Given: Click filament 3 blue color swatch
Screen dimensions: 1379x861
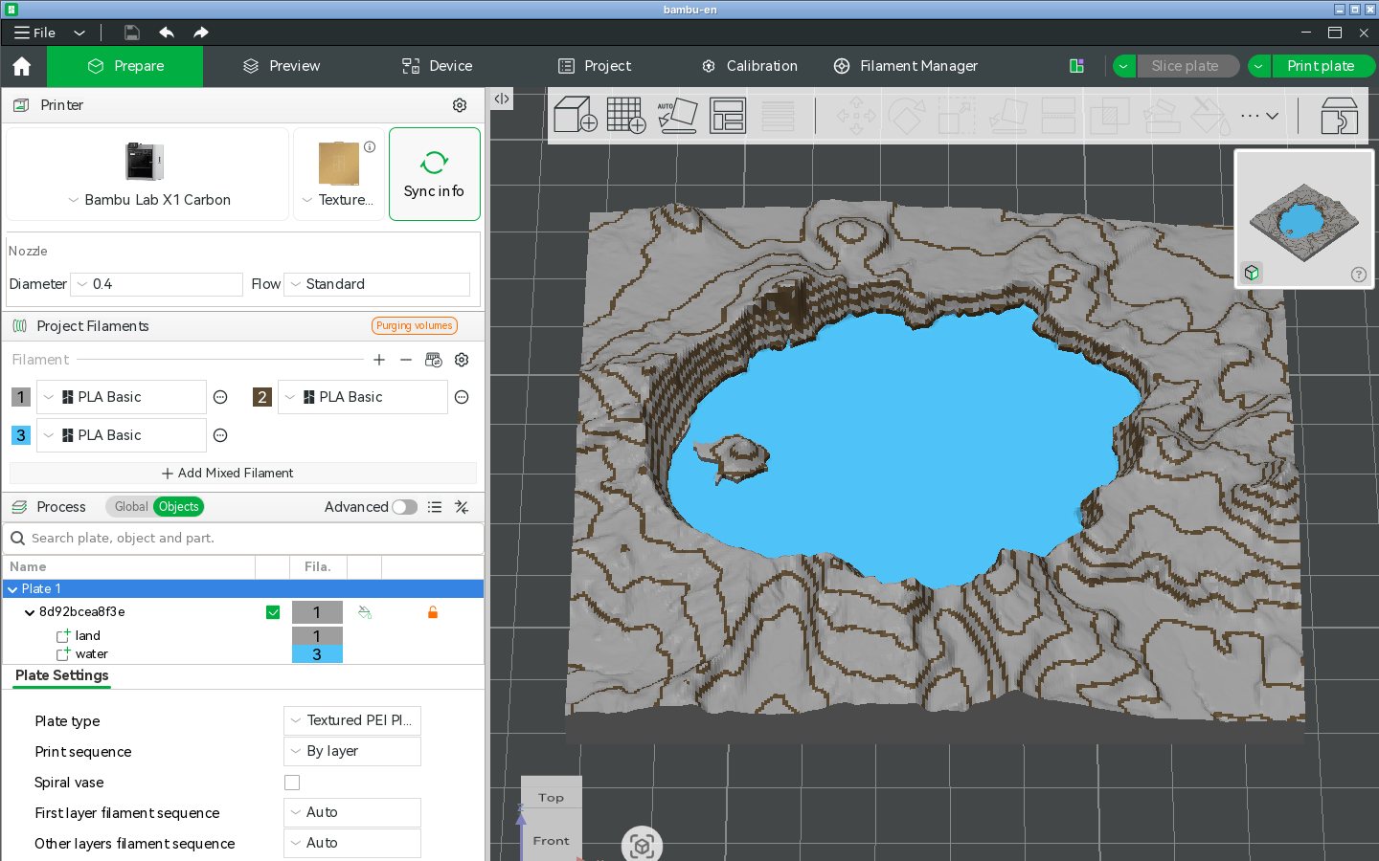Looking at the screenshot, I should click(x=21, y=435).
